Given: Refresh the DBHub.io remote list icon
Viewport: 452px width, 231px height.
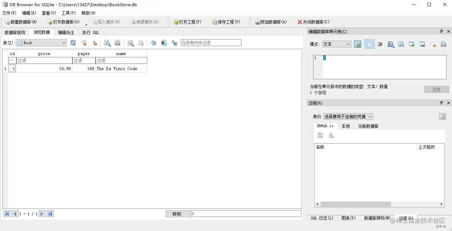Looking at the screenshot, I should [320, 136].
